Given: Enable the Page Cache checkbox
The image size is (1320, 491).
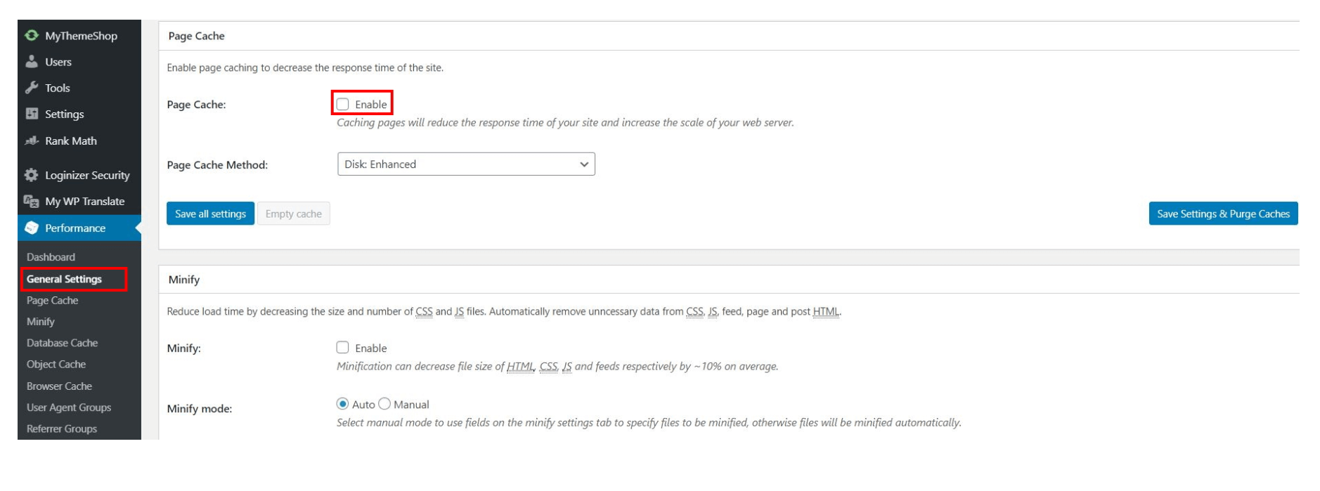Looking at the screenshot, I should tap(342, 104).
